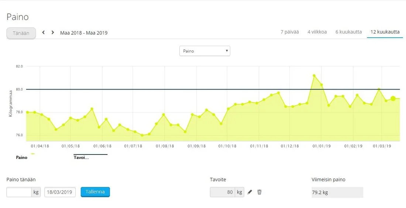This screenshot has width=406, height=208.
Task: Open the Paino metric dropdown
Action: coord(204,51)
